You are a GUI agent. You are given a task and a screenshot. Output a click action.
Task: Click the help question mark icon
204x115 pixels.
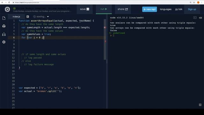[x=200, y=105]
